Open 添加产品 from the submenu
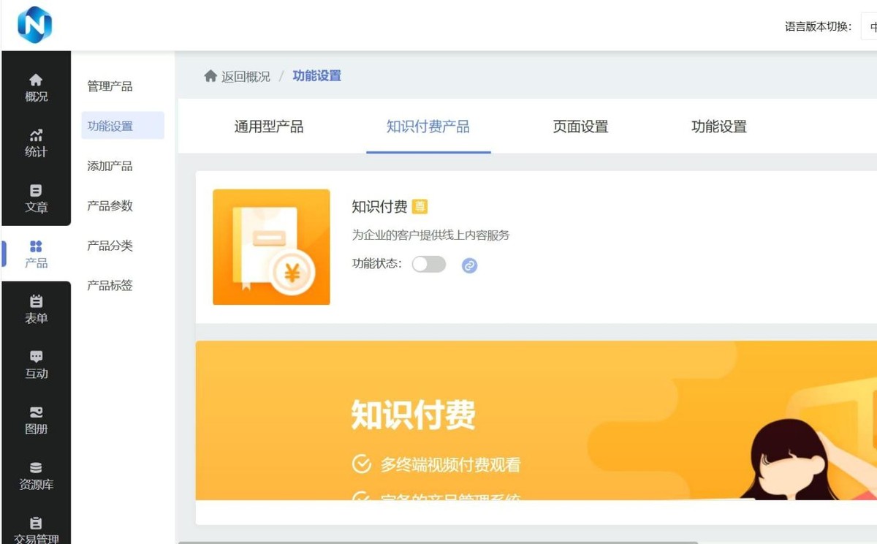The image size is (877, 544). [112, 166]
